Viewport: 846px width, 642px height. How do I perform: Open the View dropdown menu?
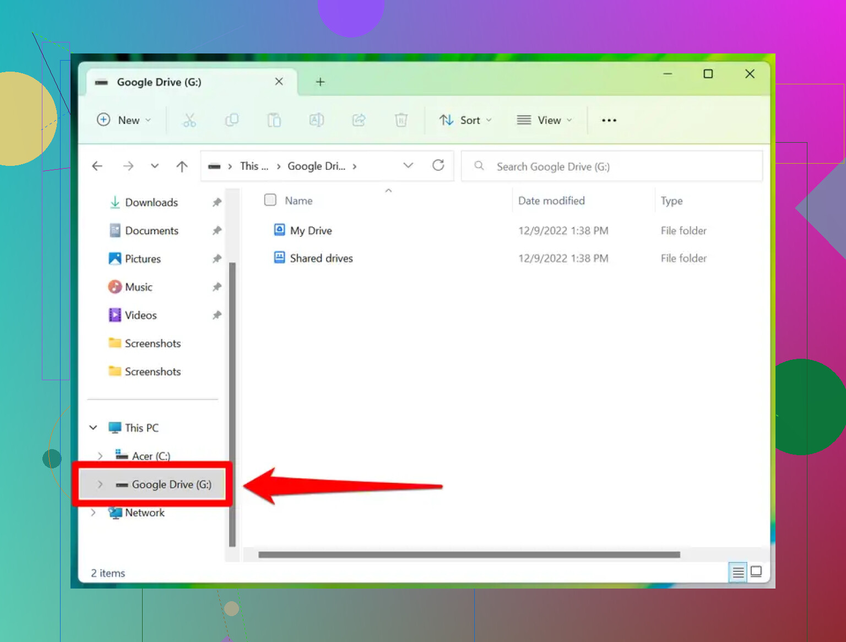coord(545,120)
